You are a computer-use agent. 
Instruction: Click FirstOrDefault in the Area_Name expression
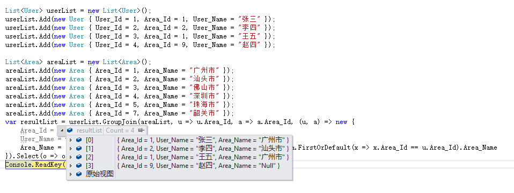click(323, 148)
